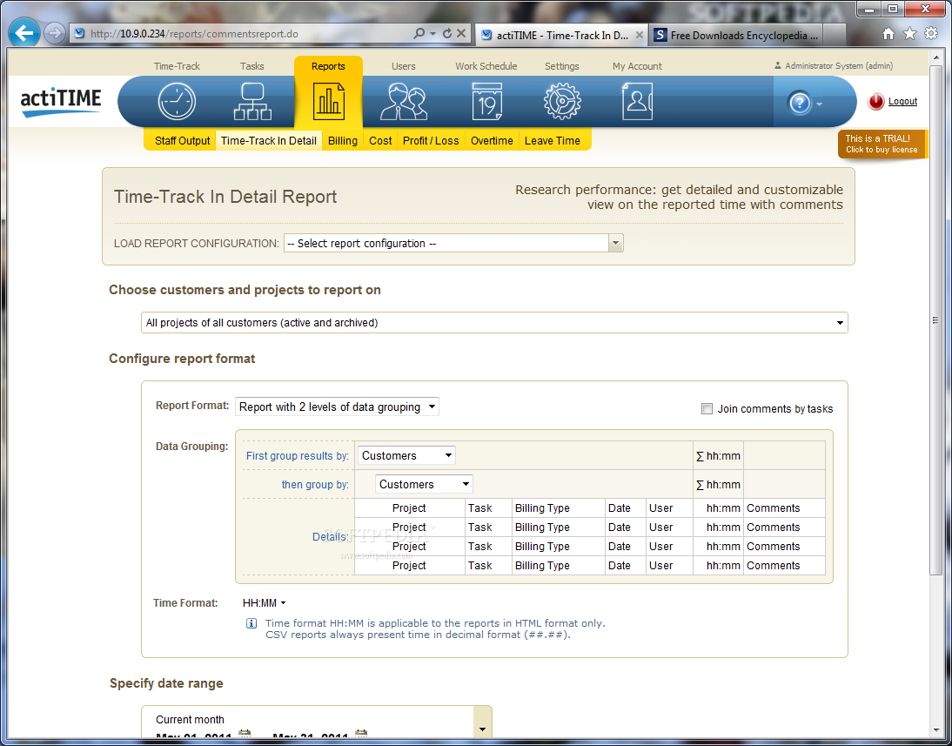Click the page vertical scrollbar thumb
The width and height of the screenshot is (952, 746).
pyautogui.click(x=935, y=320)
